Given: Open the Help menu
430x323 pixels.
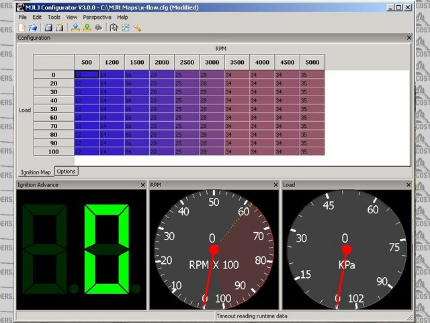Looking at the screenshot, I should click(x=122, y=17).
